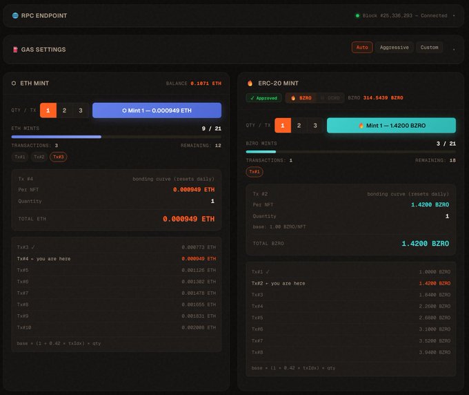Select the Custom gas mode
The height and width of the screenshot is (395, 469).
click(429, 48)
